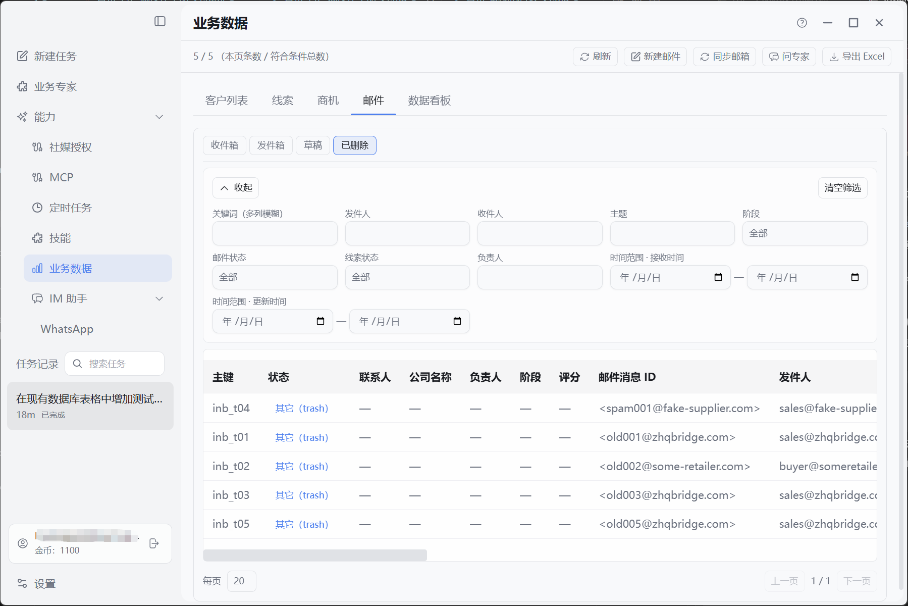The height and width of the screenshot is (606, 908).
Task: Show the 发件箱 mail folder
Action: pyautogui.click(x=271, y=145)
